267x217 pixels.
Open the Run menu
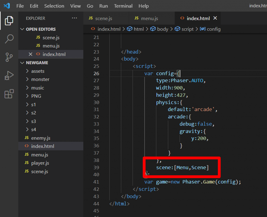tap(104, 6)
